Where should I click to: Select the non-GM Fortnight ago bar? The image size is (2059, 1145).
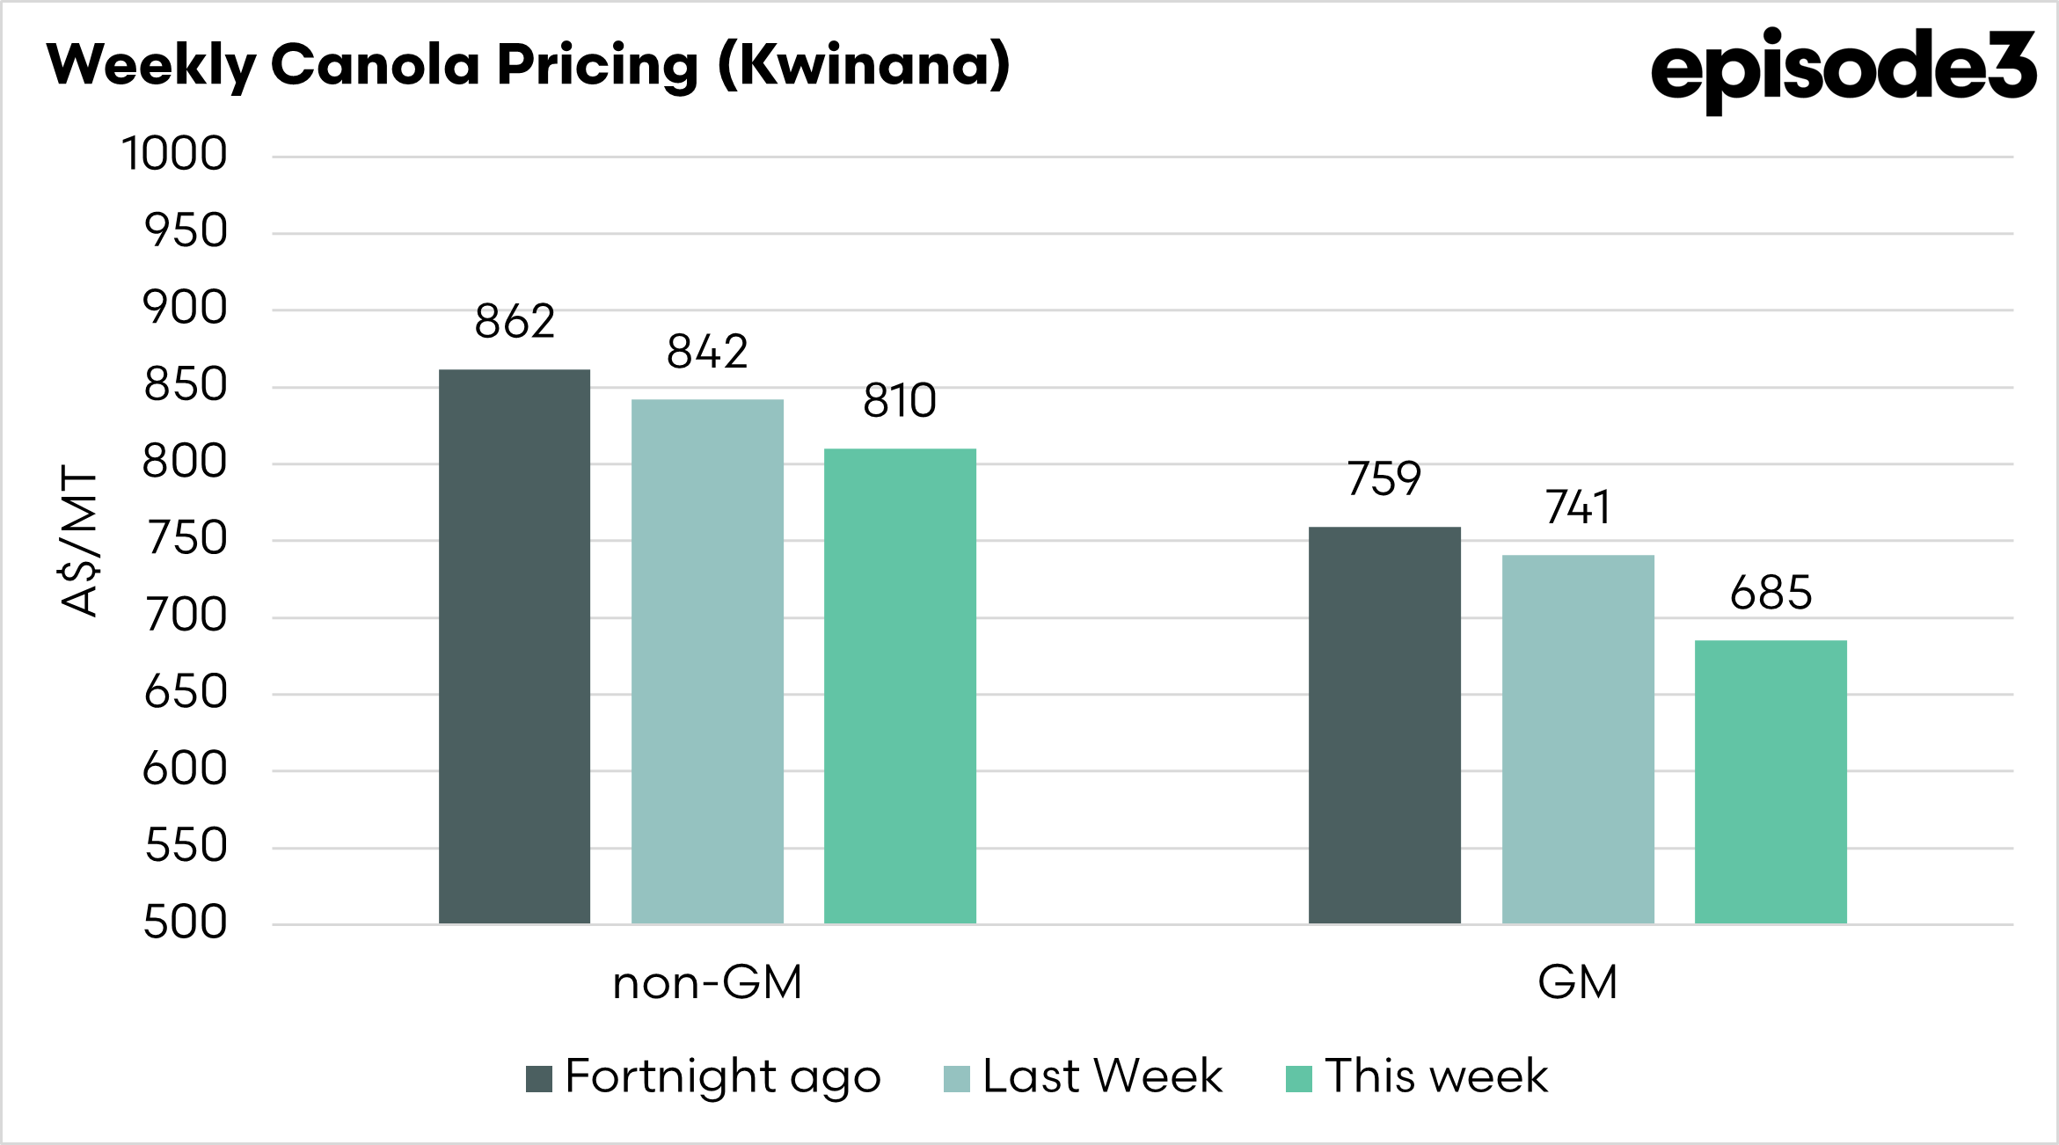515,646
